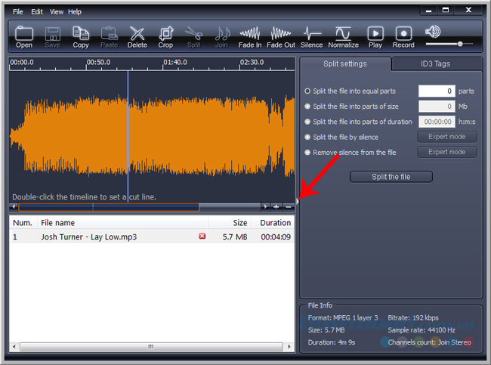Click the Split the file button
Viewport: 491px width, 365px height.
391,177
